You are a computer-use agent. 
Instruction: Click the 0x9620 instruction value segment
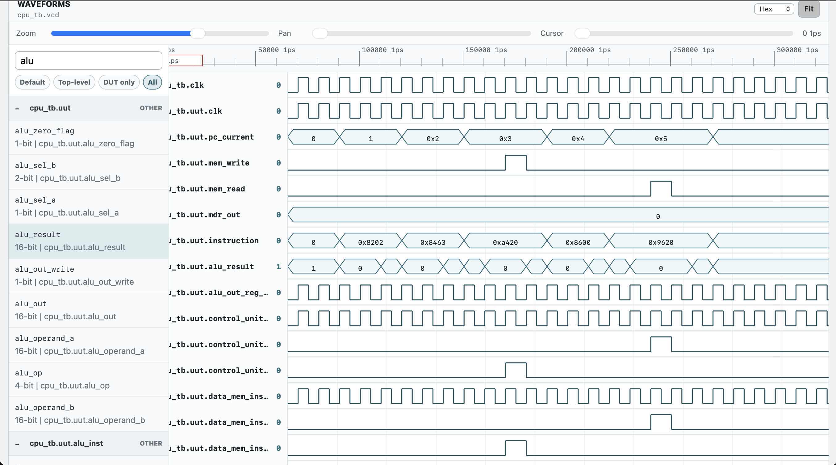[661, 241]
